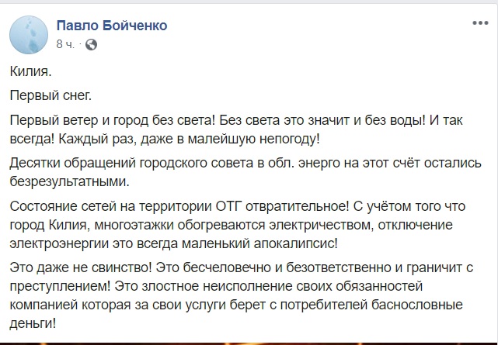
Task: Select the paragraph starting "Состояние сетей"
Action: pyautogui.click(x=238, y=225)
